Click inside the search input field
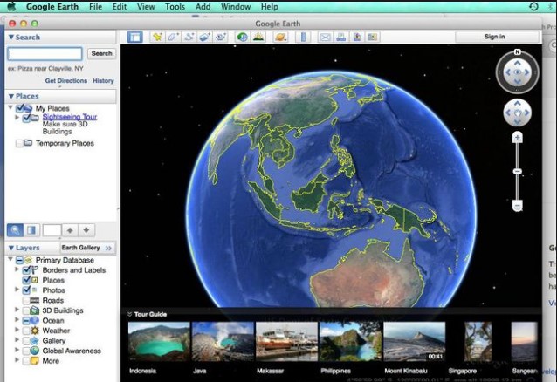Screen dimensions: 557x382 pos(45,53)
